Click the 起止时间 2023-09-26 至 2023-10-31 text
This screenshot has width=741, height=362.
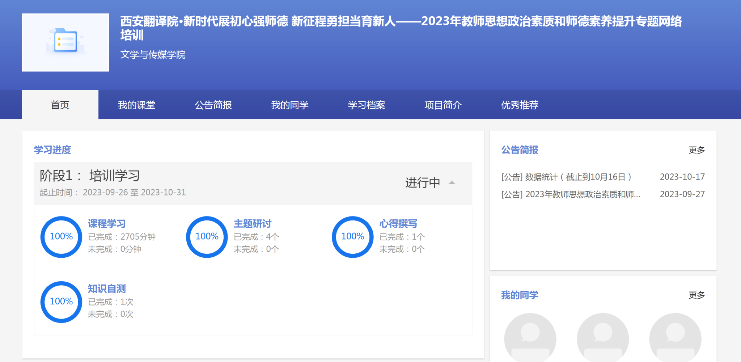tap(113, 192)
